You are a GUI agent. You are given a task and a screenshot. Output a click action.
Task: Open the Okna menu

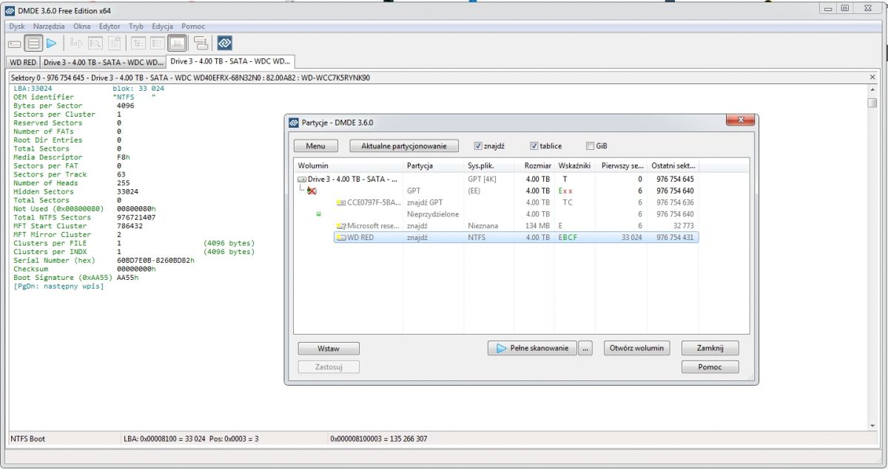tap(82, 26)
